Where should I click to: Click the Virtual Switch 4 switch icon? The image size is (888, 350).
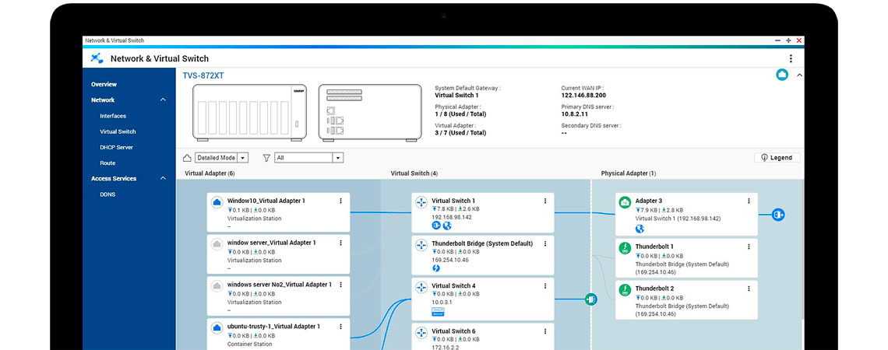(x=421, y=287)
